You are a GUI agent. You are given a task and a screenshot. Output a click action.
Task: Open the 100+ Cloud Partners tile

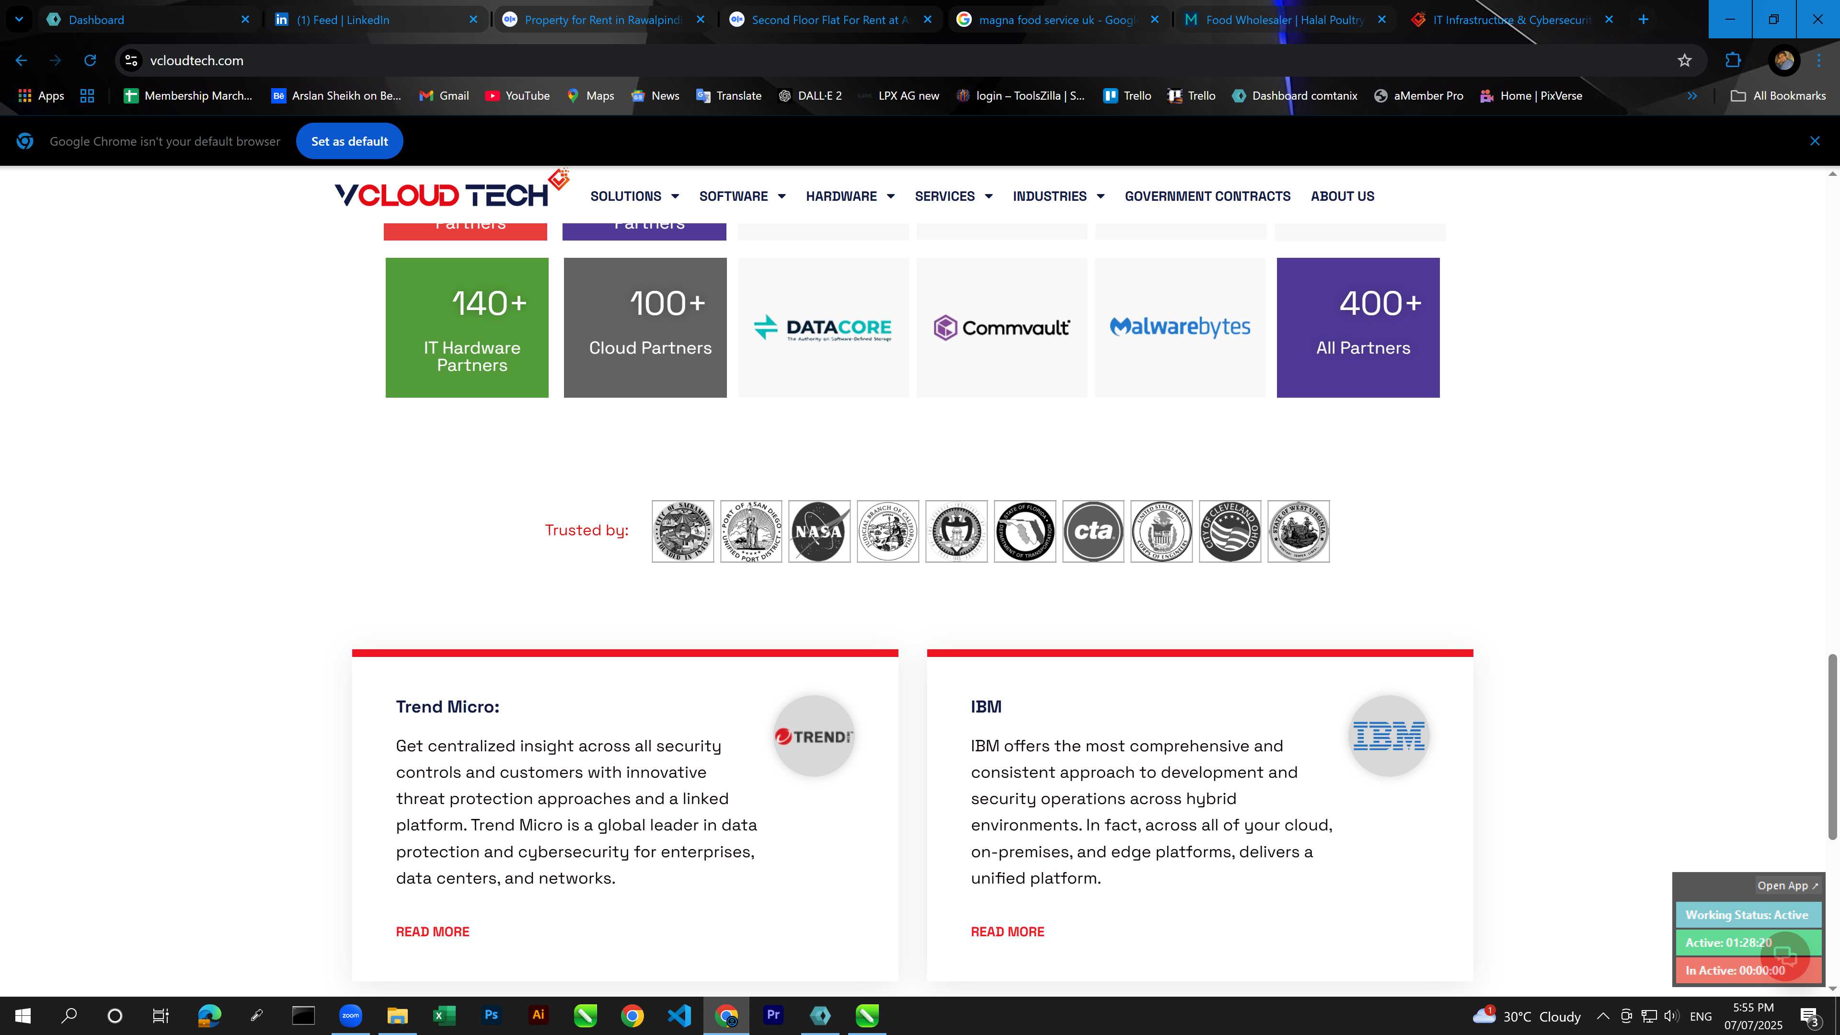pyautogui.click(x=645, y=328)
